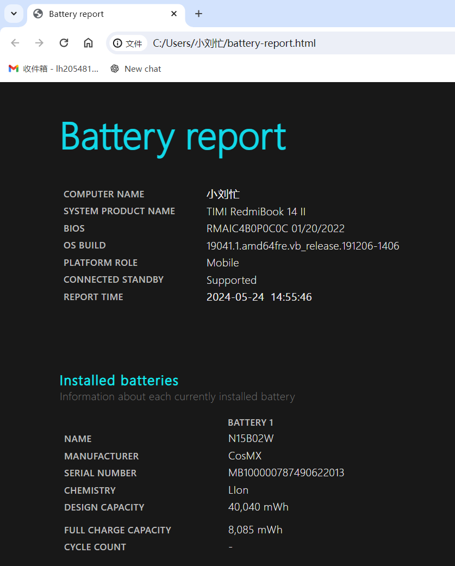Select the battery name N15B02W

pos(251,439)
